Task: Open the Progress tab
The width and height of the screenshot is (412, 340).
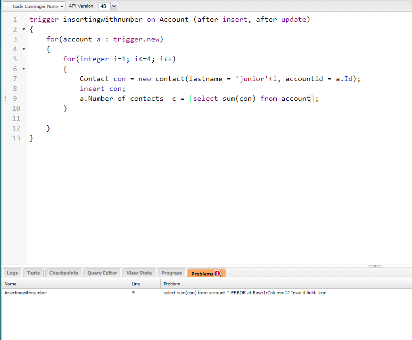Action: click(171, 273)
